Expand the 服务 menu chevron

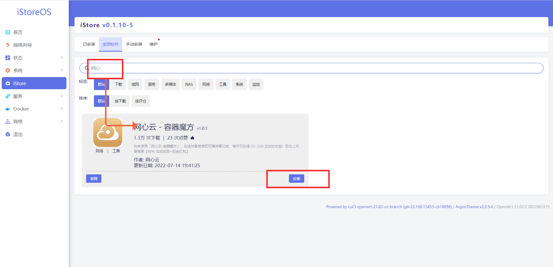pos(62,96)
